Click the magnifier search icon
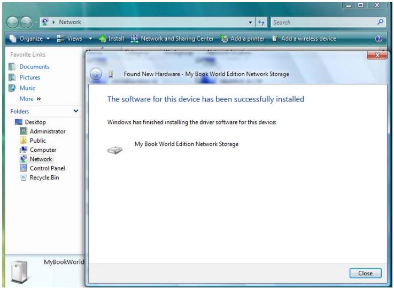Image resolution: width=394 pixels, height=288 pixels. point(381,22)
